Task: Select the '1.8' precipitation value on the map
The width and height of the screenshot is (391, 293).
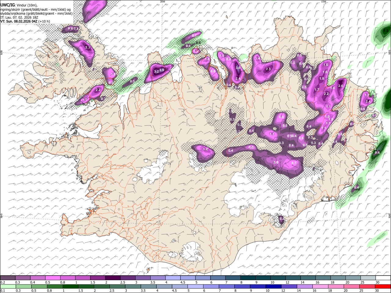Action: pyautogui.click(x=322, y=78)
